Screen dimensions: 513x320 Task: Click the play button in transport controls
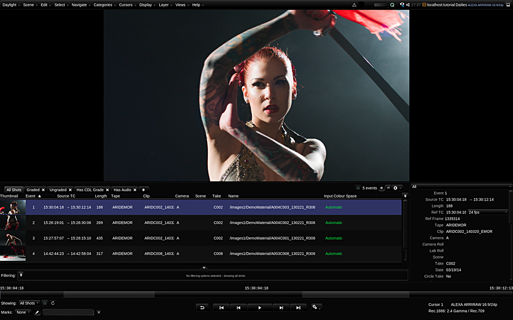(259, 307)
